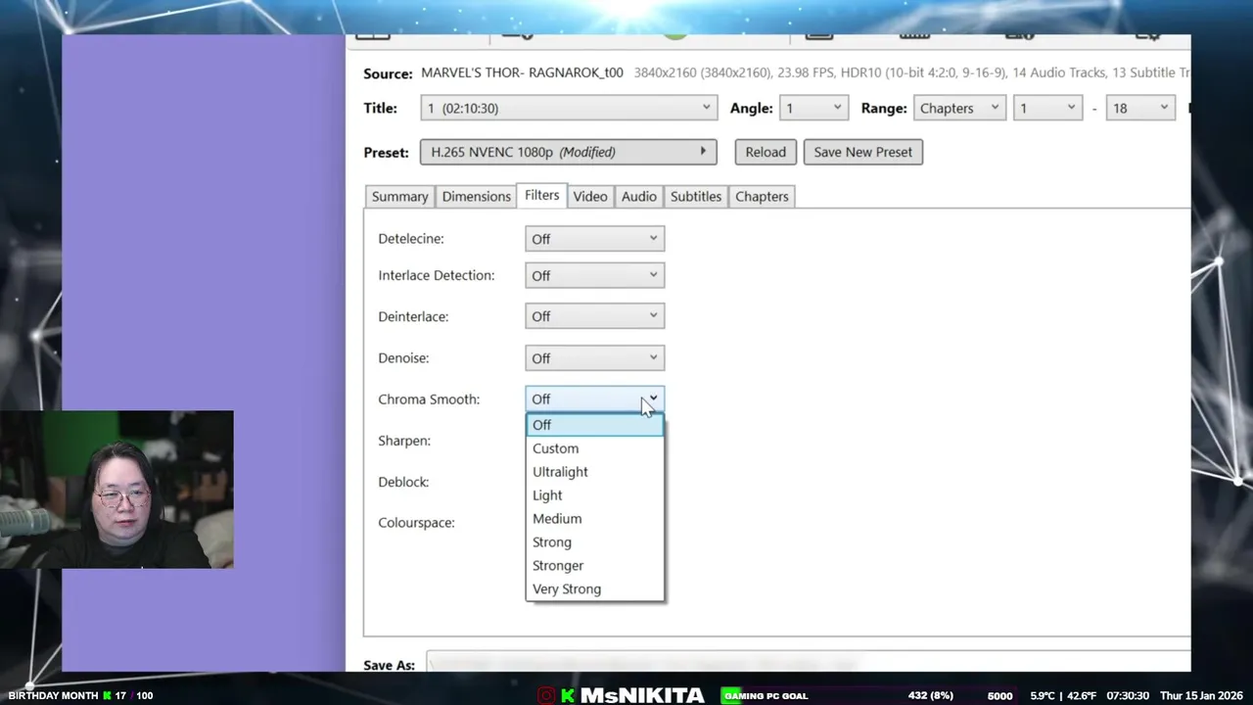Open the Chapters tab

[x=762, y=196]
